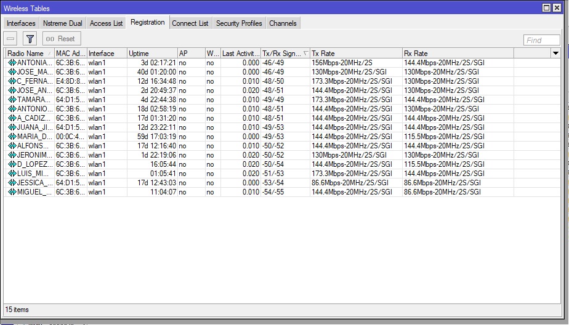Click uptime 2d 20:49:37 in JOSE_AN row

pos(158,90)
